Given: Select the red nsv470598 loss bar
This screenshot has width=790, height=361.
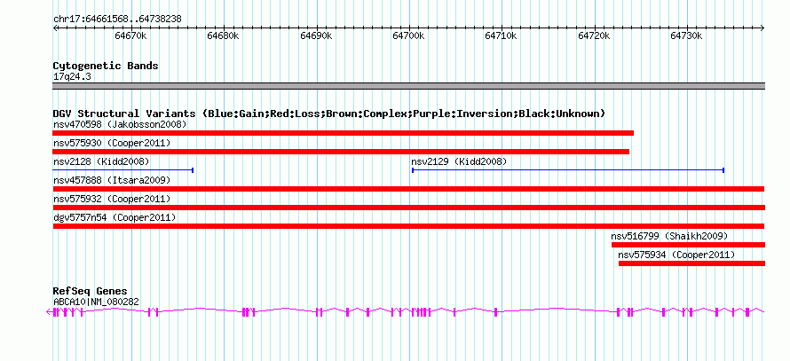Looking at the screenshot, I should (x=344, y=133).
